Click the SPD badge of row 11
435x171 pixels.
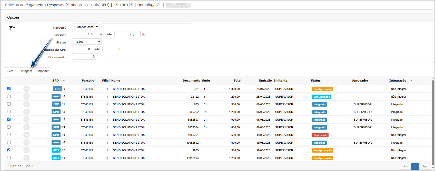click(x=56, y=104)
